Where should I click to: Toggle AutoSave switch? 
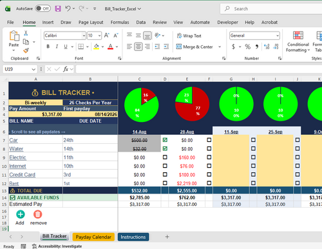pyautogui.click(x=43, y=8)
